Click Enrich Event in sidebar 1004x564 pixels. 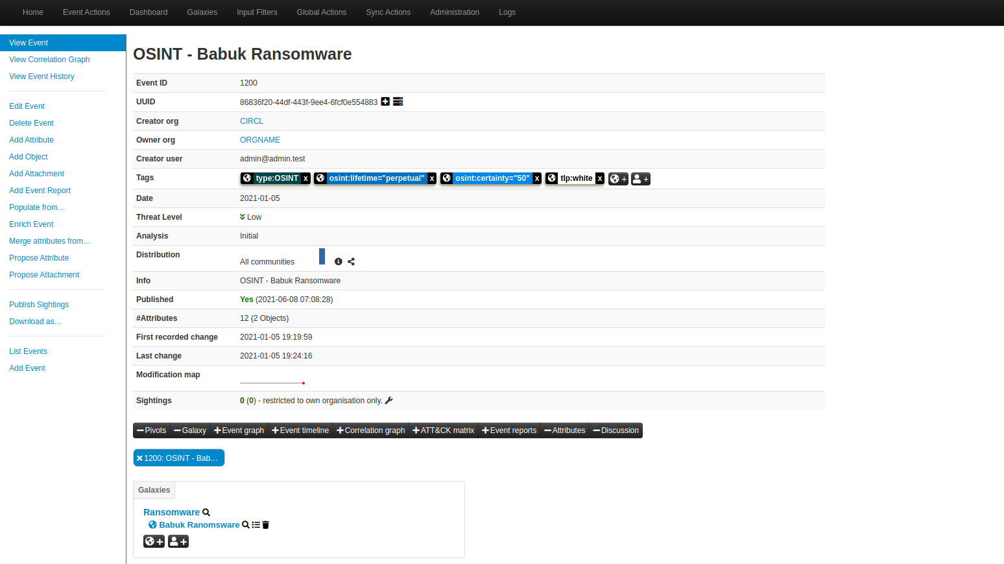tap(31, 224)
